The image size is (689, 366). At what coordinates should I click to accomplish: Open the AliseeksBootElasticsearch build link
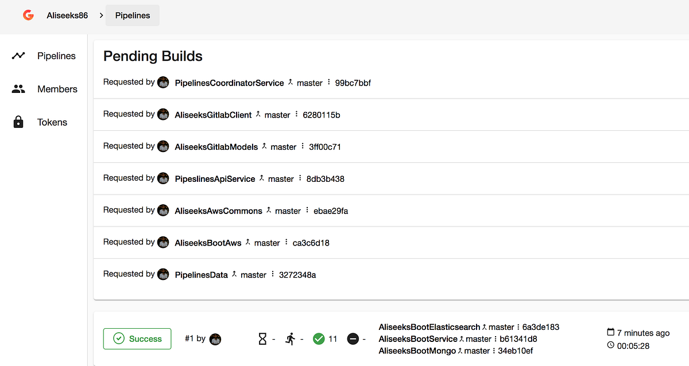point(428,327)
